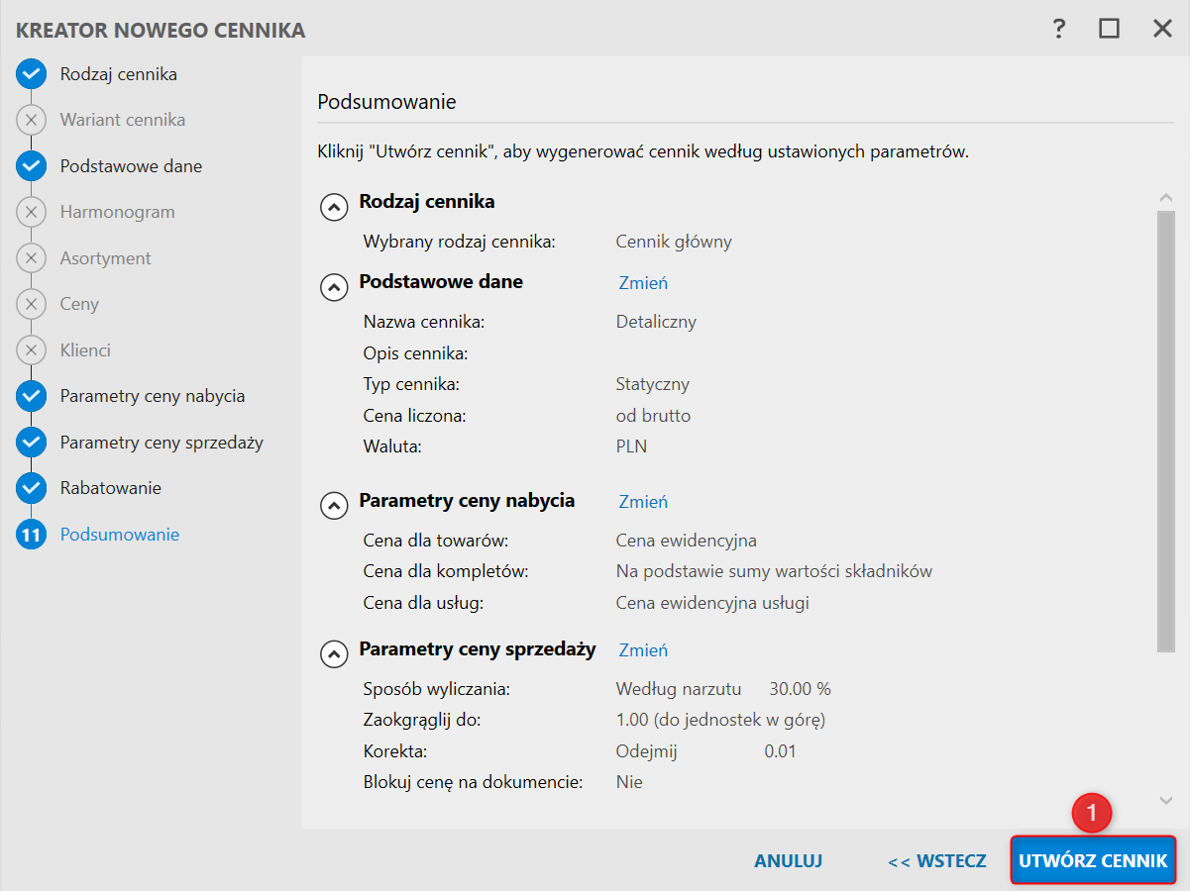Collapse the Podstawowe dane summary section
The height and width of the screenshot is (891, 1190).
tap(334, 286)
